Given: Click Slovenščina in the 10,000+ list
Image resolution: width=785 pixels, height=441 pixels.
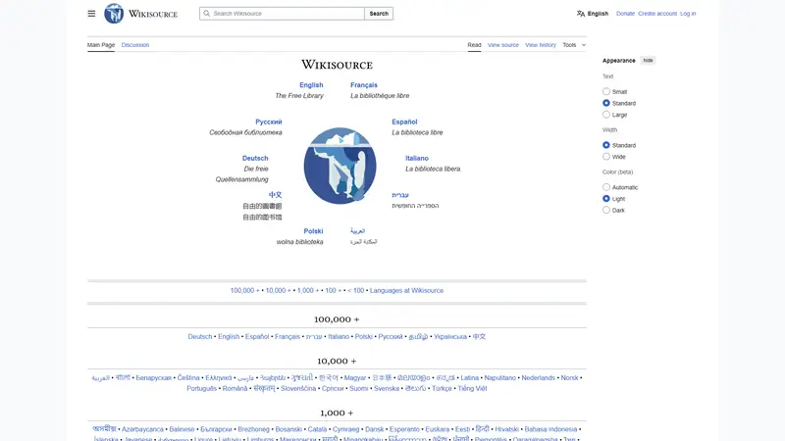Looking at the screenshot, I should (298, 388).
